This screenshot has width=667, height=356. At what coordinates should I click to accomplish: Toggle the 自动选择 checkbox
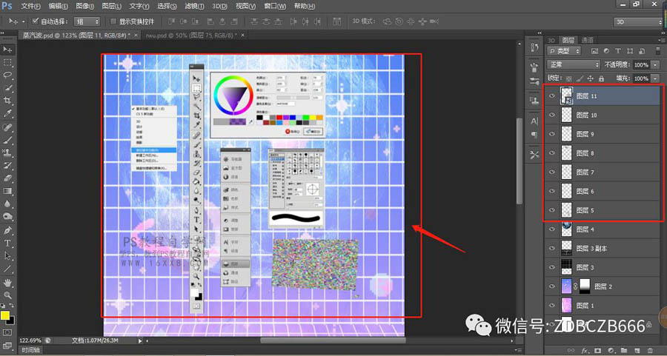[x=35, y=21]
